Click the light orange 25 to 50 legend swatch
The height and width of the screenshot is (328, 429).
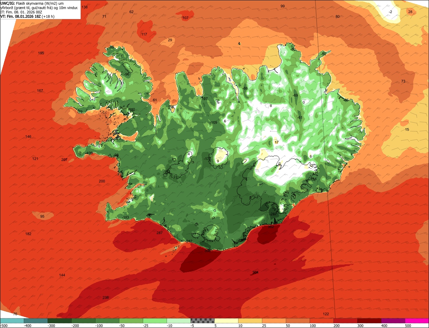[274, 321]
